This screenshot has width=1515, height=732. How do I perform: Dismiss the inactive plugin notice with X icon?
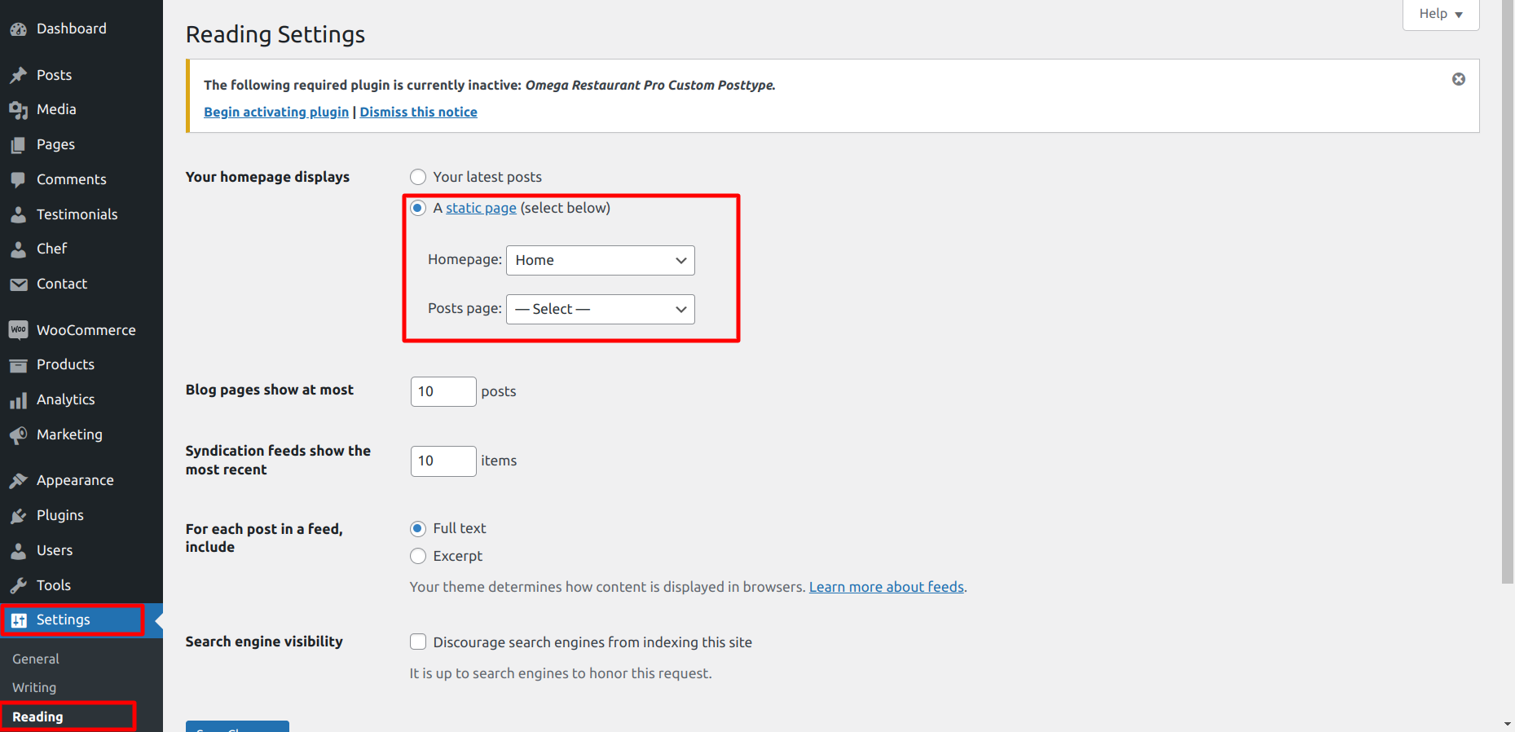coord(1458,79)
